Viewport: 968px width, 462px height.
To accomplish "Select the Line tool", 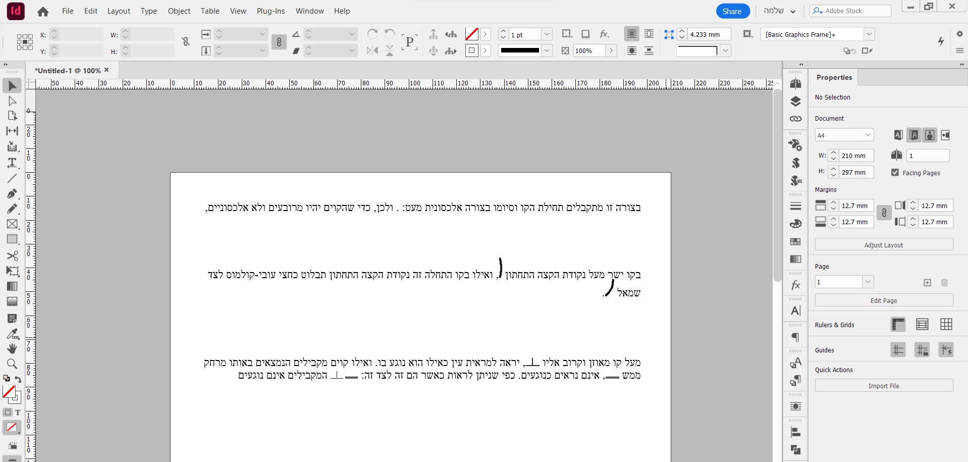I will pos(12,178).
